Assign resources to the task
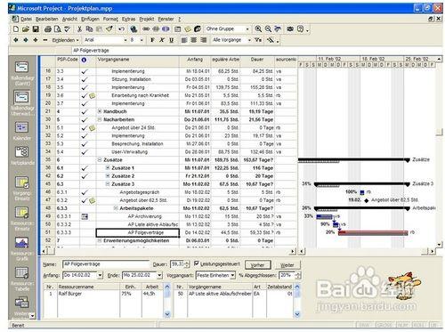 198,29
